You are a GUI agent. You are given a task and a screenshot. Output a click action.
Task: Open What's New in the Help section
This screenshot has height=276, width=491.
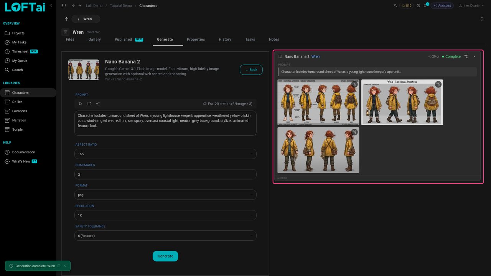point(28,161)
